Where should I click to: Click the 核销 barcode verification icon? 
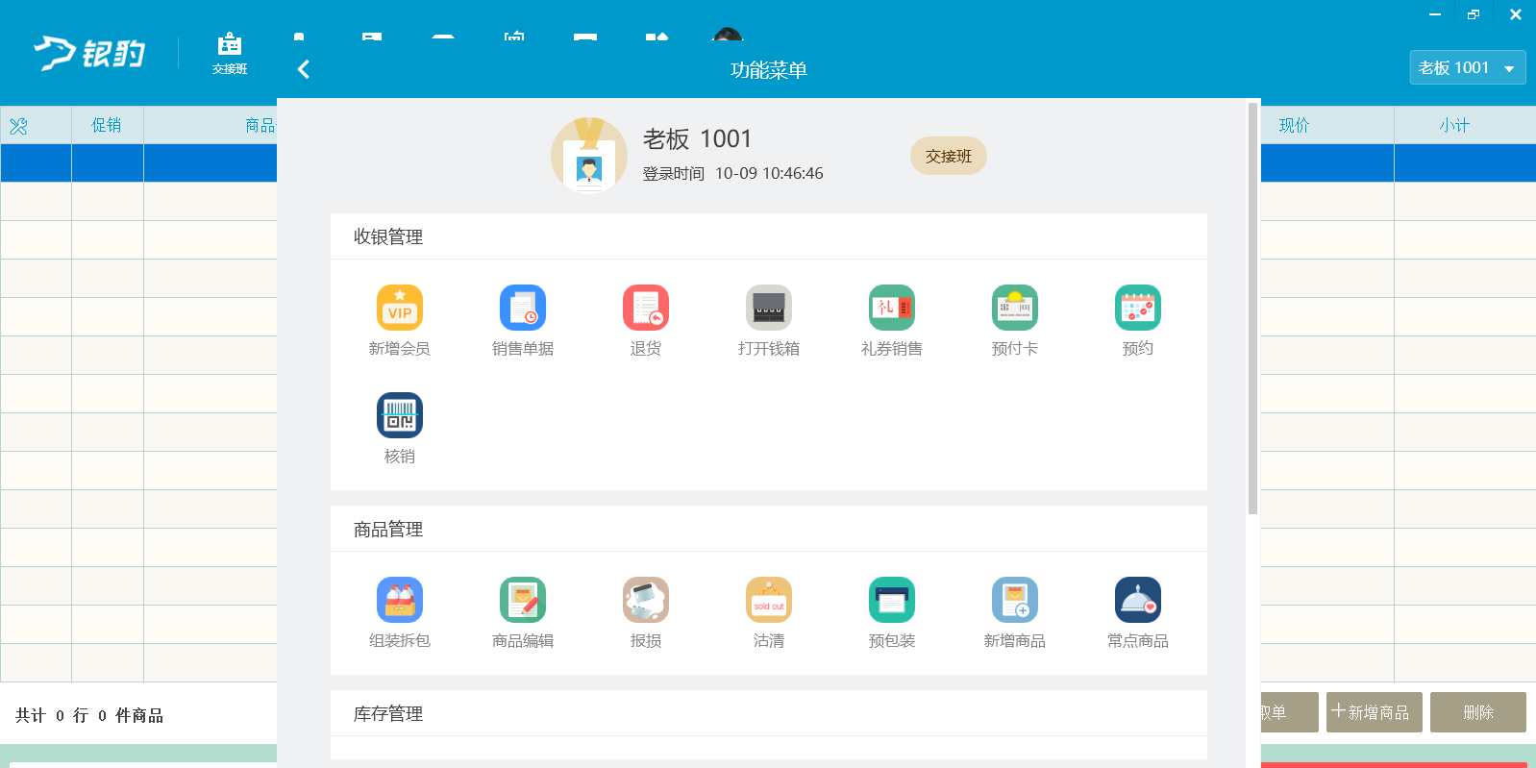tap(400, 415)
